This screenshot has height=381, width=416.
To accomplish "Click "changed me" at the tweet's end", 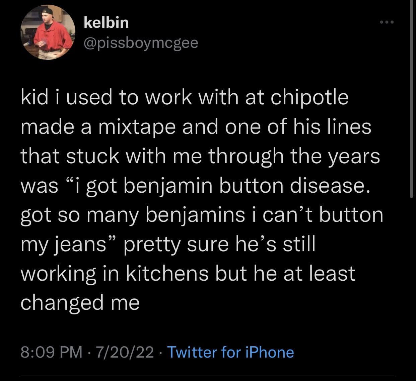I will click(80, 303).
